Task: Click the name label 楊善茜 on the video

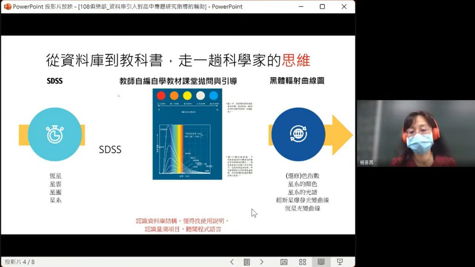Action: pos(366,163)
